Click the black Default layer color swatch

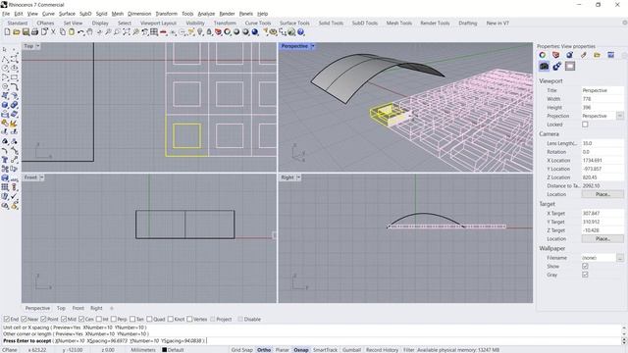[x=164, y=350]
